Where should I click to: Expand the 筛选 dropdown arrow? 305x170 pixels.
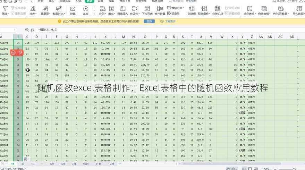[x=9, y=14]
